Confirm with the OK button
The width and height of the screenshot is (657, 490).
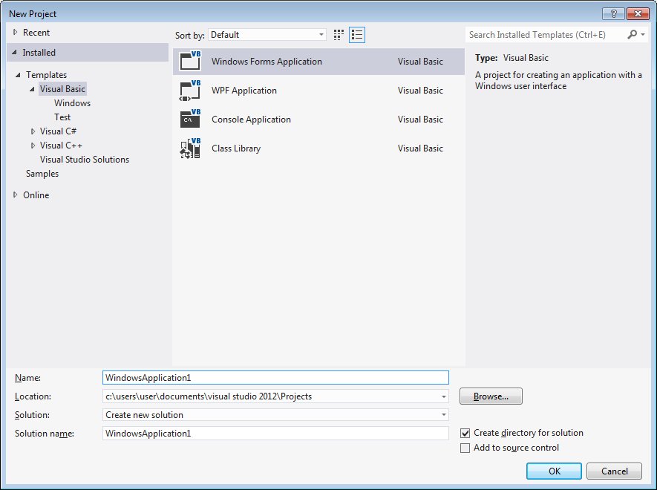554,471
